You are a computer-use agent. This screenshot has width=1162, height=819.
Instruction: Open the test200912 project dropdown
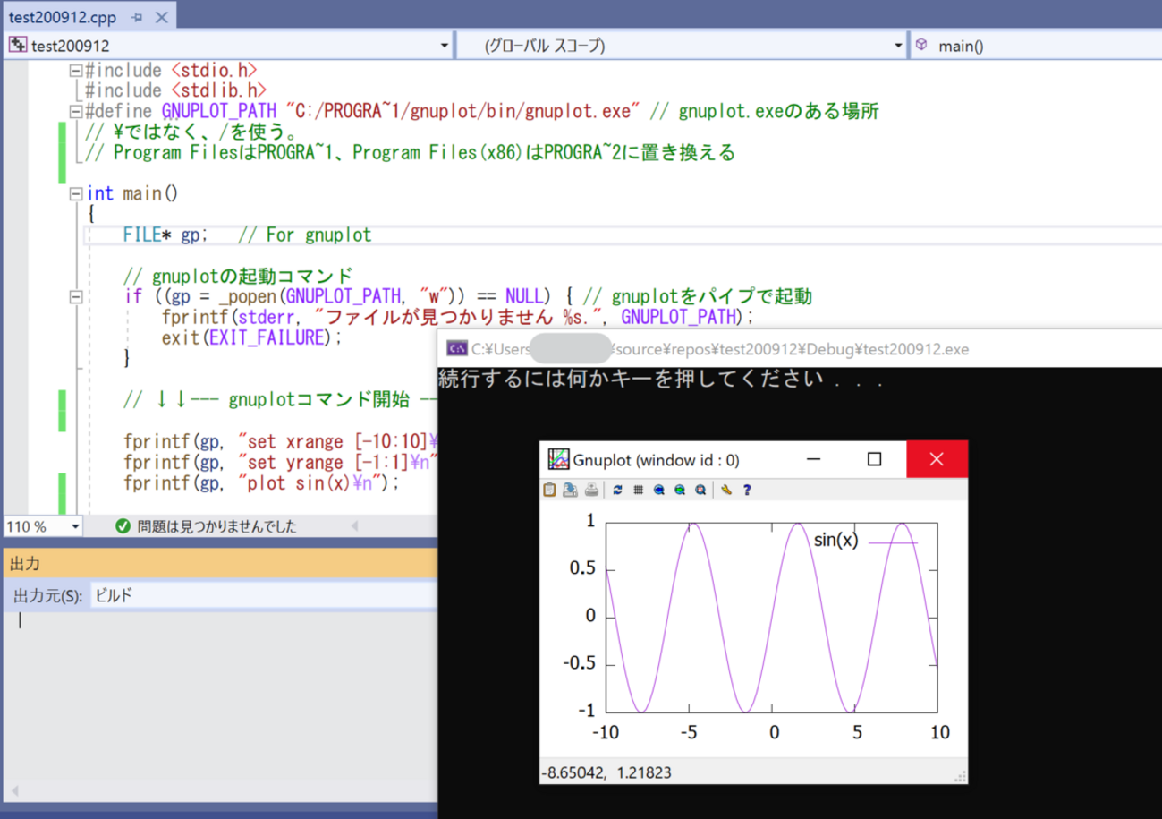[x=445, y=46]
